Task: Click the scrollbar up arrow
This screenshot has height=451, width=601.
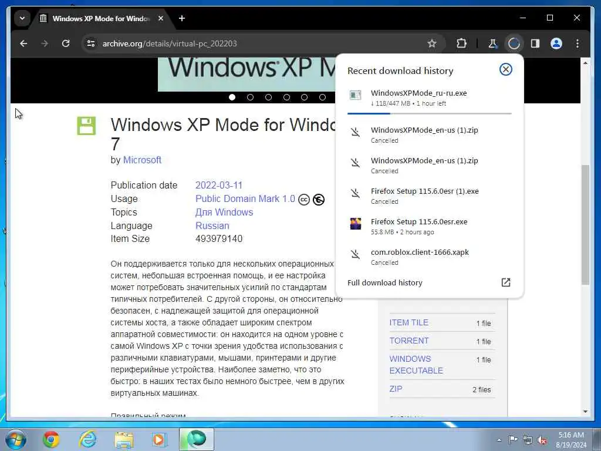Action: pos(585,62)
